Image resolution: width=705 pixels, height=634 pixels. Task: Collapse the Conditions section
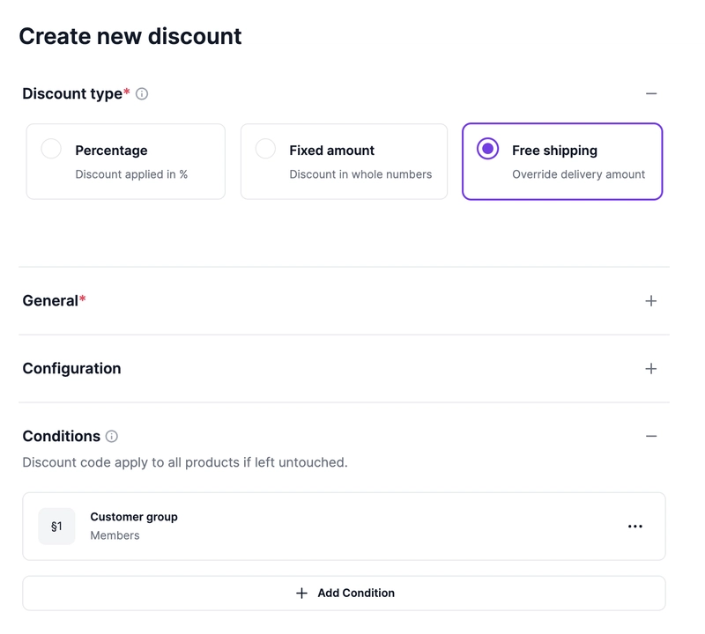[651, 436]
